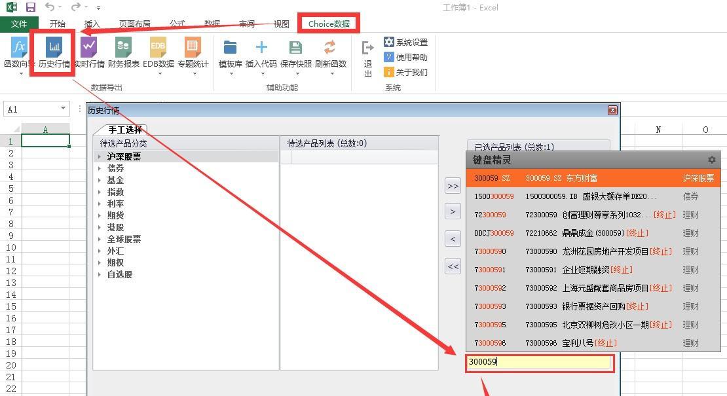The width and height of the screenshot is (727, 396).
Task: Open 使用帮助 help
Action: click(405, 57)
